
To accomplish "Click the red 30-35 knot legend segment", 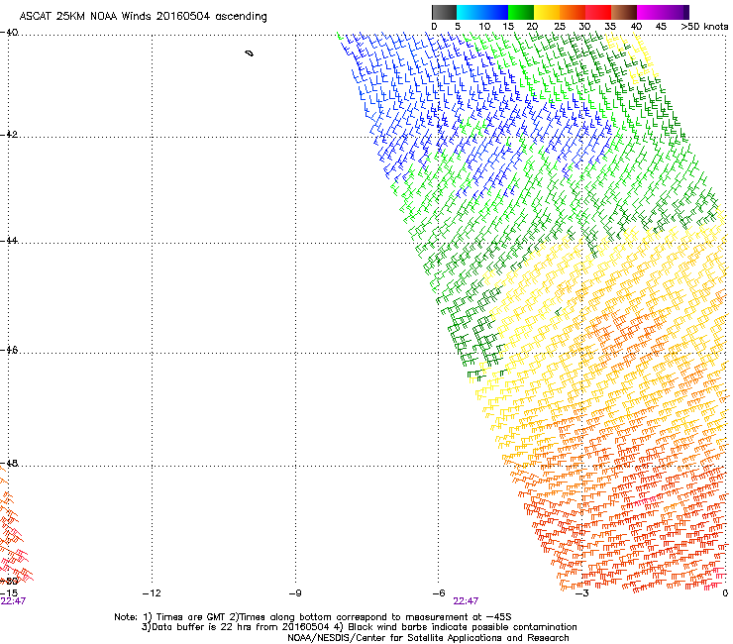I will 598,12.
